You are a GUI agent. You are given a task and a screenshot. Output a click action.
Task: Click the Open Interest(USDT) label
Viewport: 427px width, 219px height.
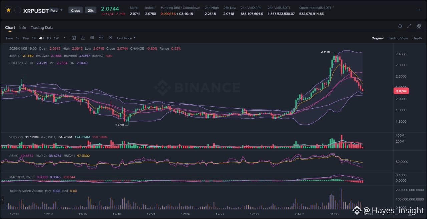pos(315,8)
